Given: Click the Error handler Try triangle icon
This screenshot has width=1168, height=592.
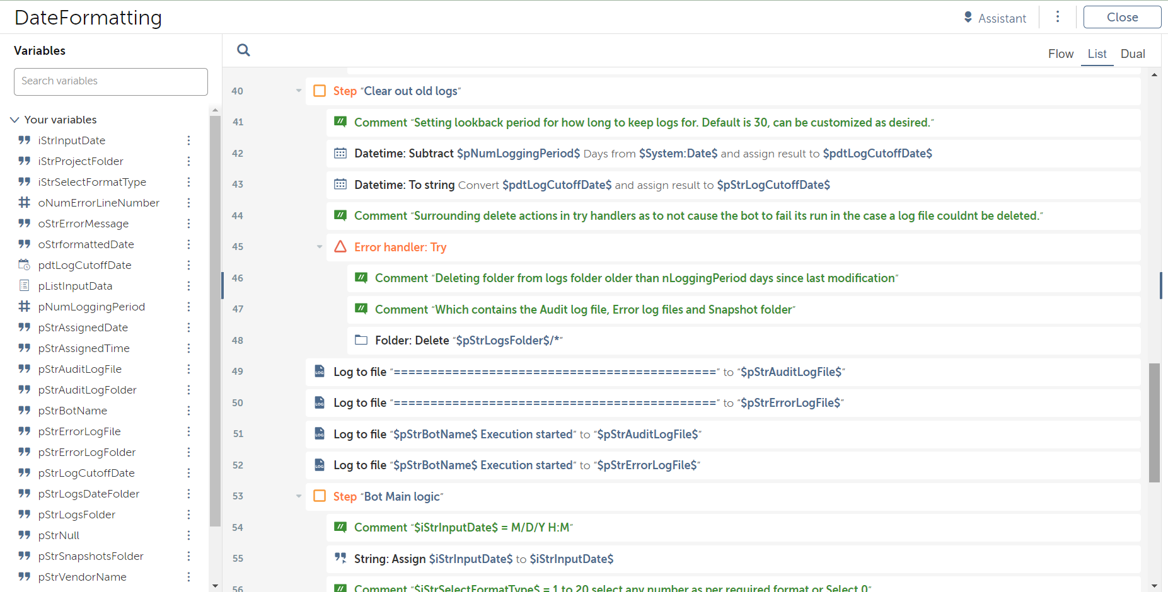Looking at the screenshot, I should 340,247.
